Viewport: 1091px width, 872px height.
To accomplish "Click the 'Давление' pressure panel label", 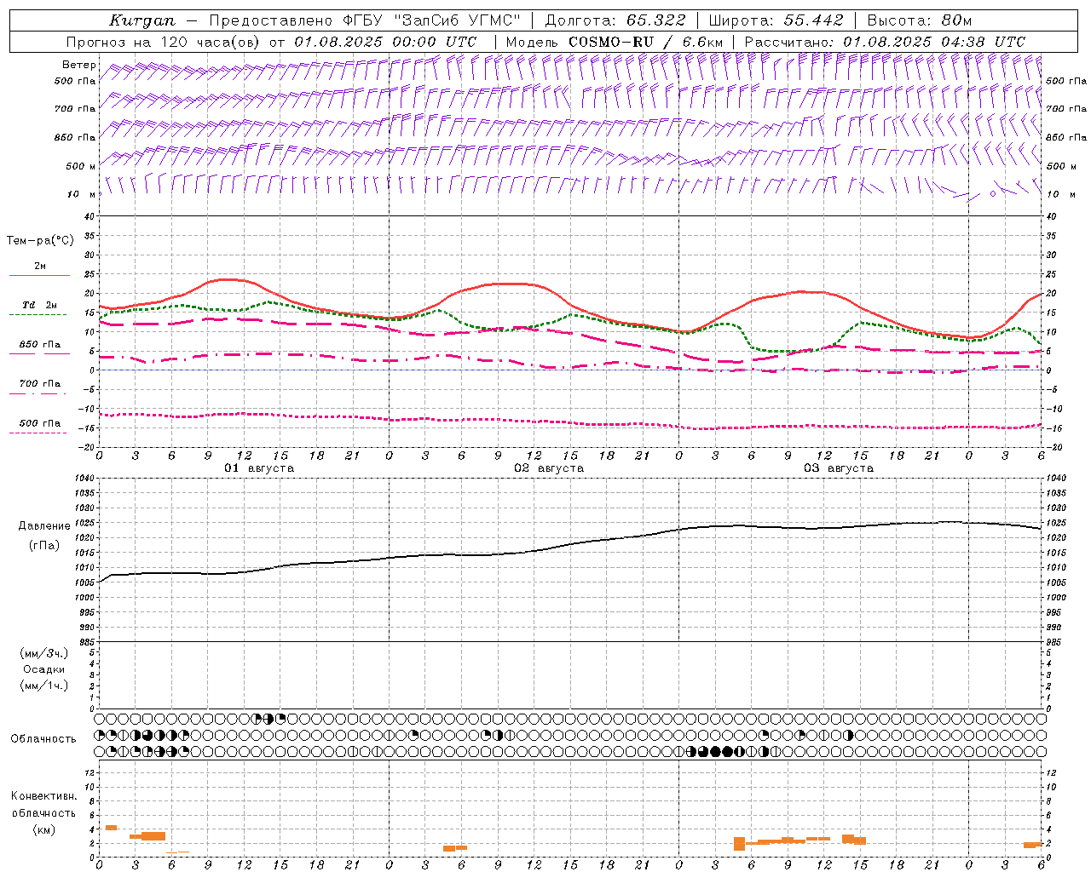I will click(x=44, y=526).
